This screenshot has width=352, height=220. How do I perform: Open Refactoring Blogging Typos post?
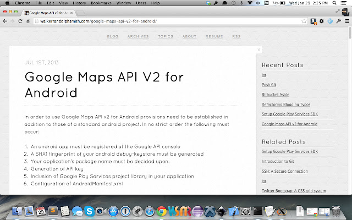(286, 105)
